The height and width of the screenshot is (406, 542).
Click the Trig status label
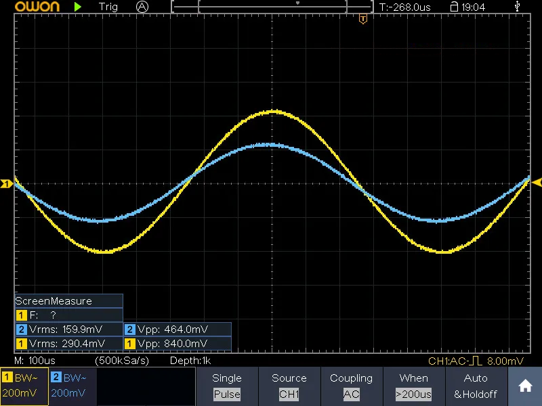108,7
